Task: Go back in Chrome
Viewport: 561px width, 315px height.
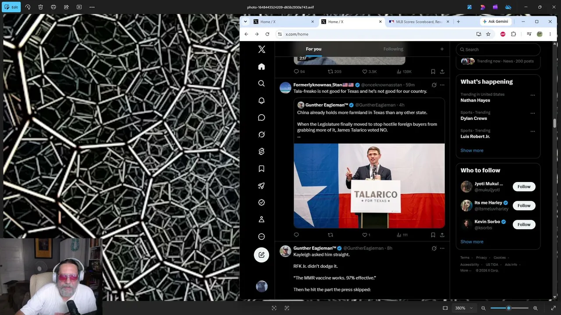Action: click(246, 34)
